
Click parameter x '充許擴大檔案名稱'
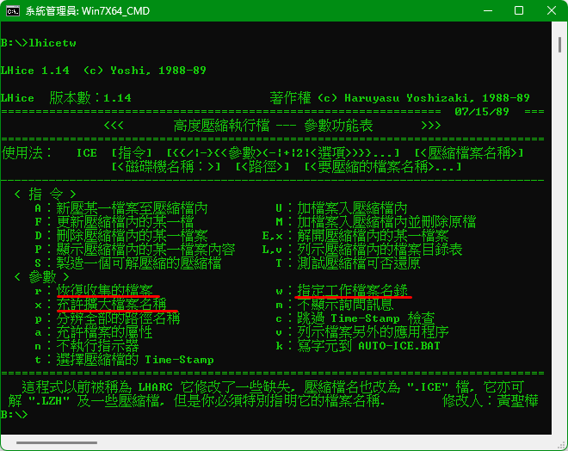coord(111,305)
